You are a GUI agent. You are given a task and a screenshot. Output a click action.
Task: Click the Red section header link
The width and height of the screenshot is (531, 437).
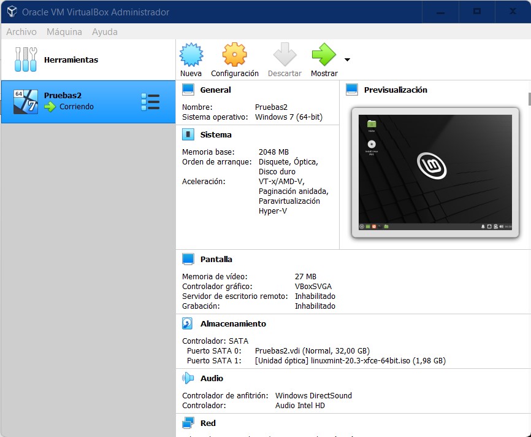[208, 423]
